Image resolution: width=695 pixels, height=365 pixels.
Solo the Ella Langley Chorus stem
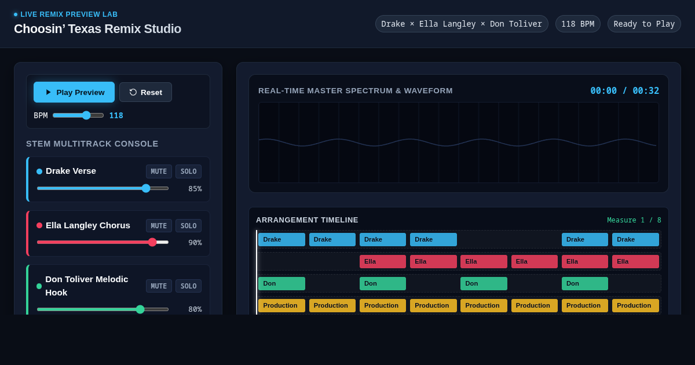[188, 226]
